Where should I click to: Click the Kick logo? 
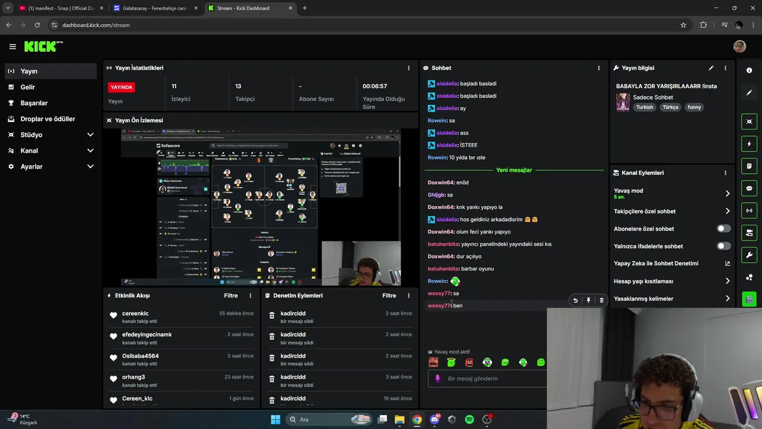point(43,46)
